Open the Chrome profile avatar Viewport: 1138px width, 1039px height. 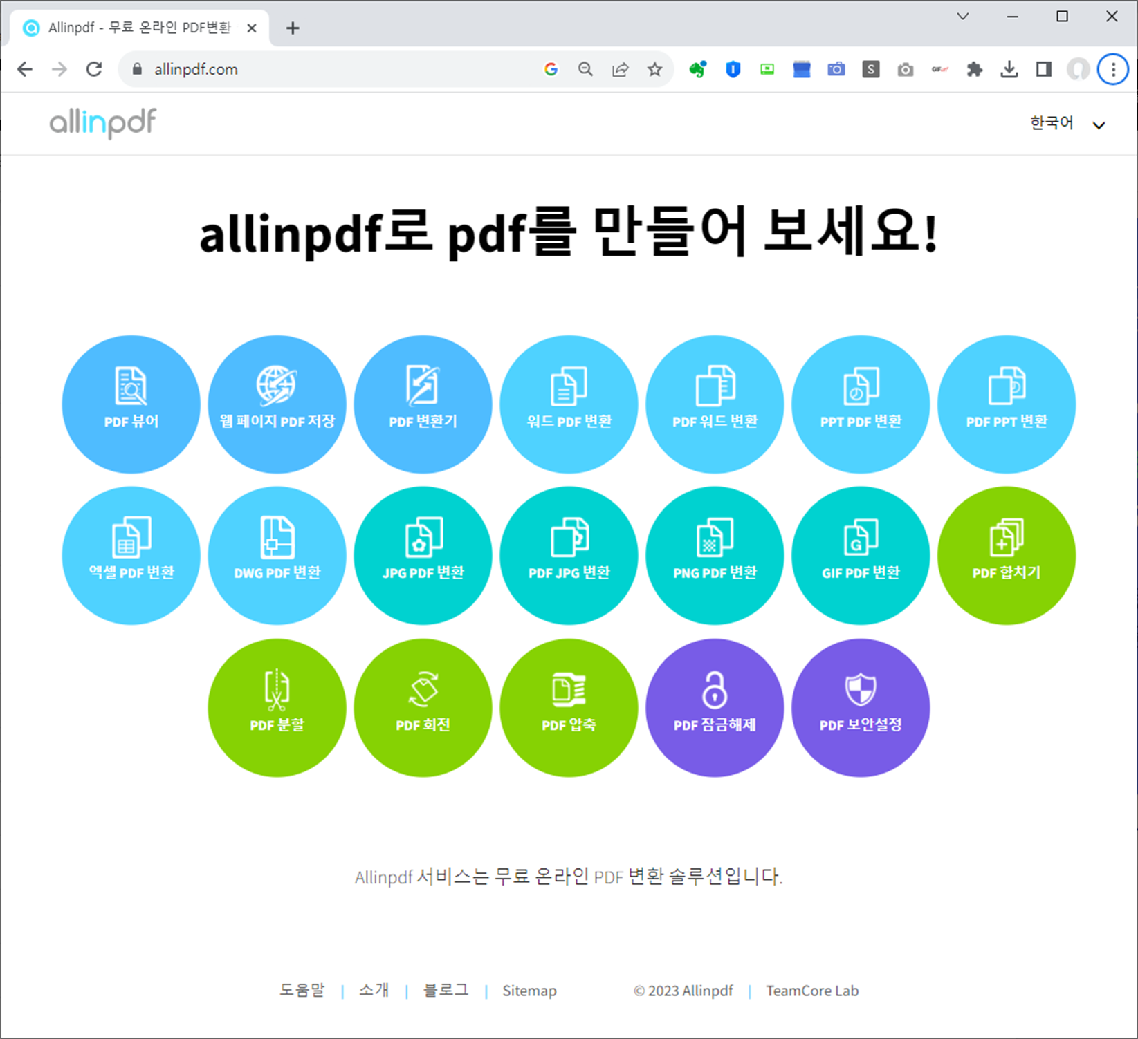1078,69
